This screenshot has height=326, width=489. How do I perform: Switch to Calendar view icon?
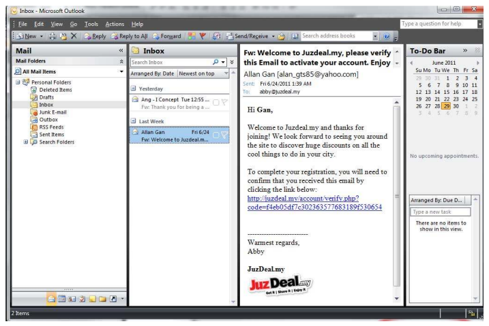click(62, 299)
